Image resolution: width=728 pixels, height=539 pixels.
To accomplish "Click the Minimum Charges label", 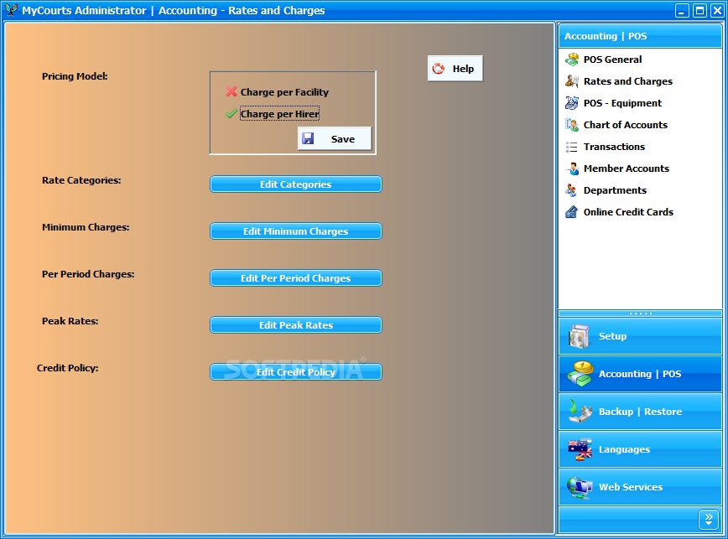I will (x=86, y=227).
